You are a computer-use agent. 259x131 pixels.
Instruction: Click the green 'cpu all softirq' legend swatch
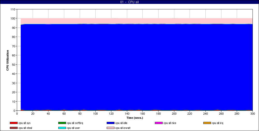coord(62,123)
